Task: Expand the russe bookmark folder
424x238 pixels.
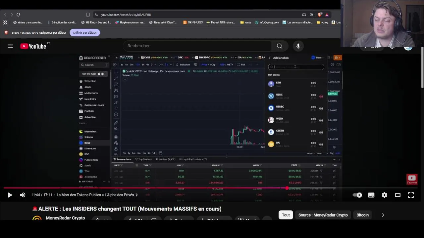Action: 246,22
